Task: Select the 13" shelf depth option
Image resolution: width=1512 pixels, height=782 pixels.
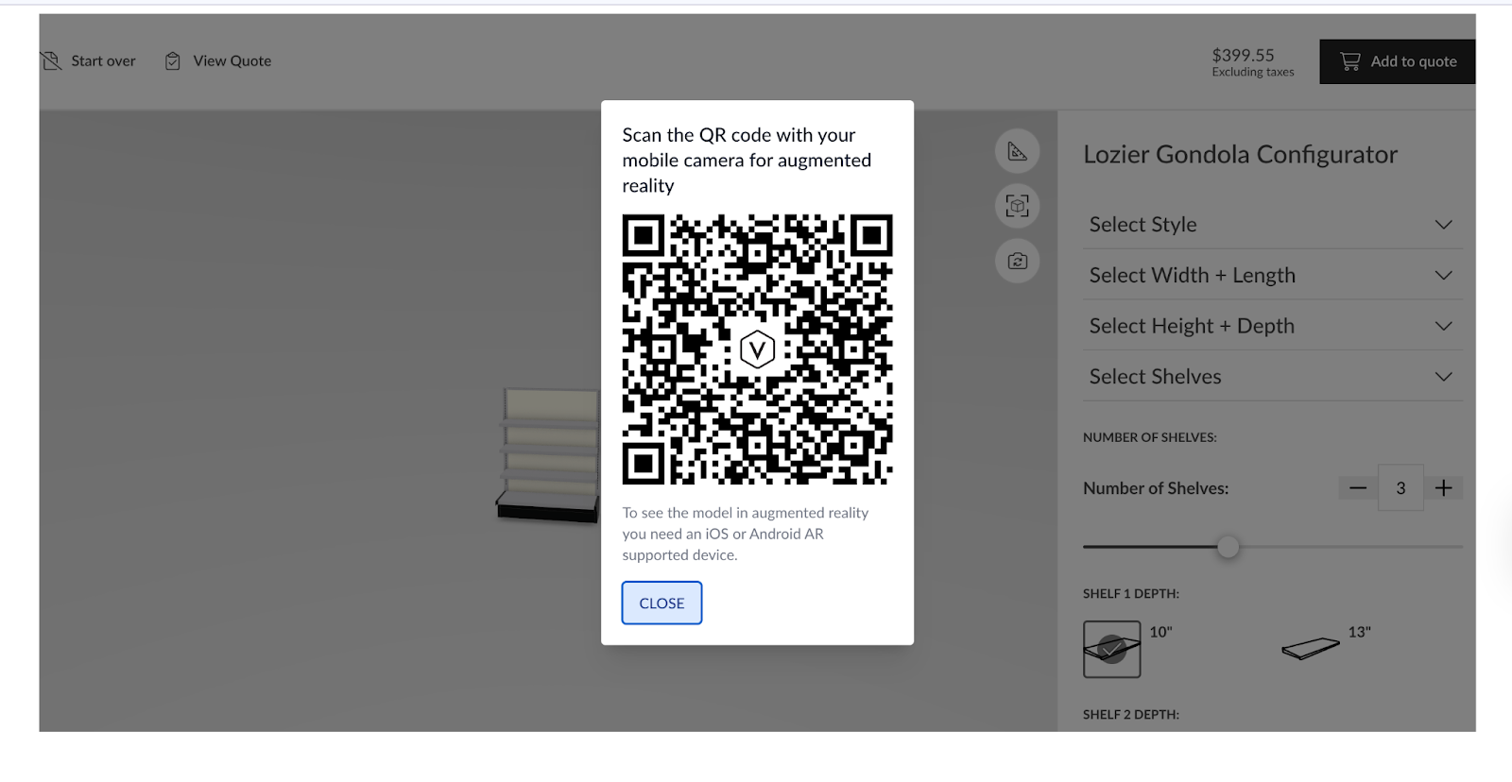Action: pos(1310,649)
